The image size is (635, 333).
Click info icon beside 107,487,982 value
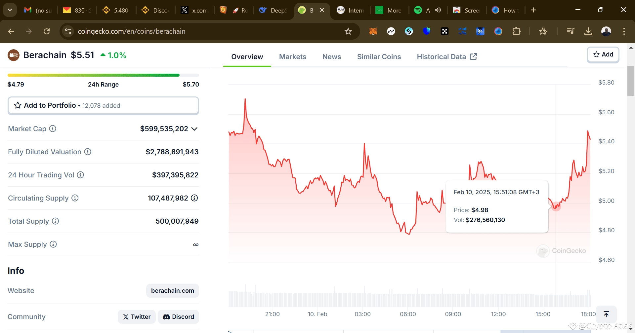coord(194,198)
